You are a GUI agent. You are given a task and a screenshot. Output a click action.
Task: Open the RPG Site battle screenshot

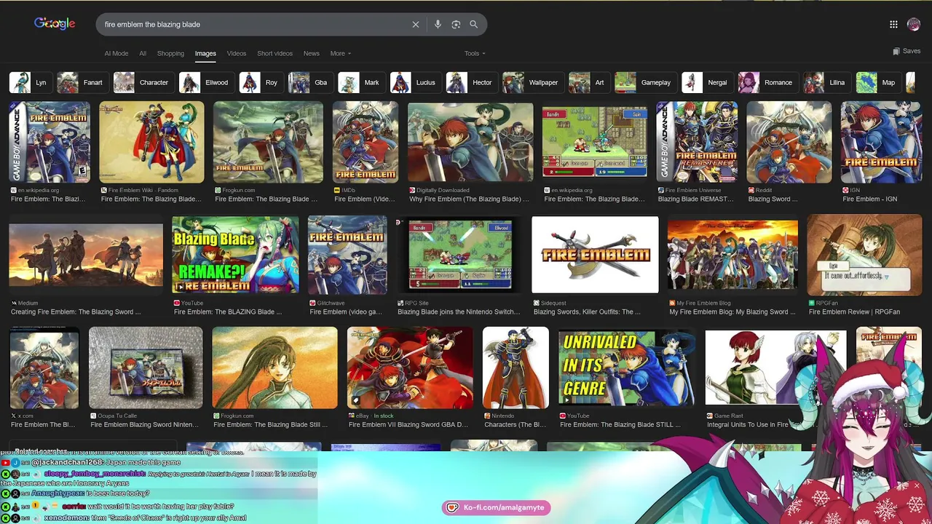click(459, 255)
